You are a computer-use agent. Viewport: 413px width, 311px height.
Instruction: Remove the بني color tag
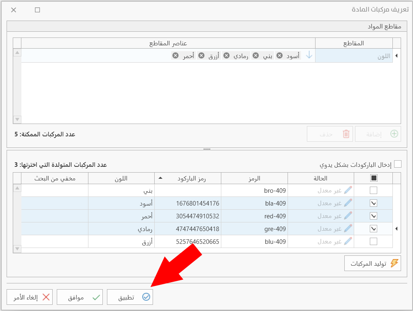[x=255, y=56]
